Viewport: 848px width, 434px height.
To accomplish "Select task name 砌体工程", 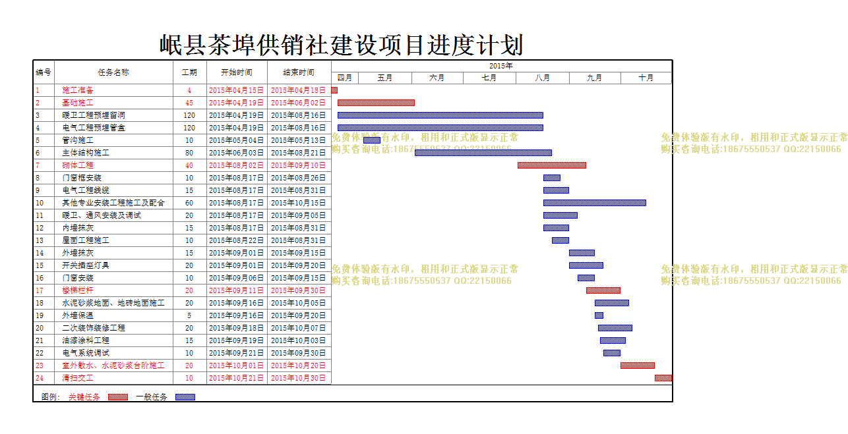I will pyautogui.click(x=78, y=165).
